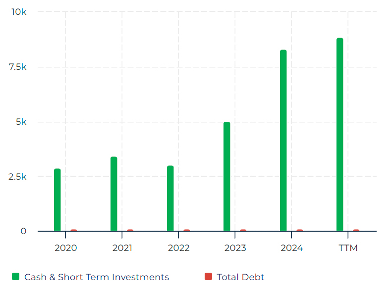The height and width of the screenshot is (293, 391).
Task: Click the small red debt bar for 2022
Action: tap(187, 230)
